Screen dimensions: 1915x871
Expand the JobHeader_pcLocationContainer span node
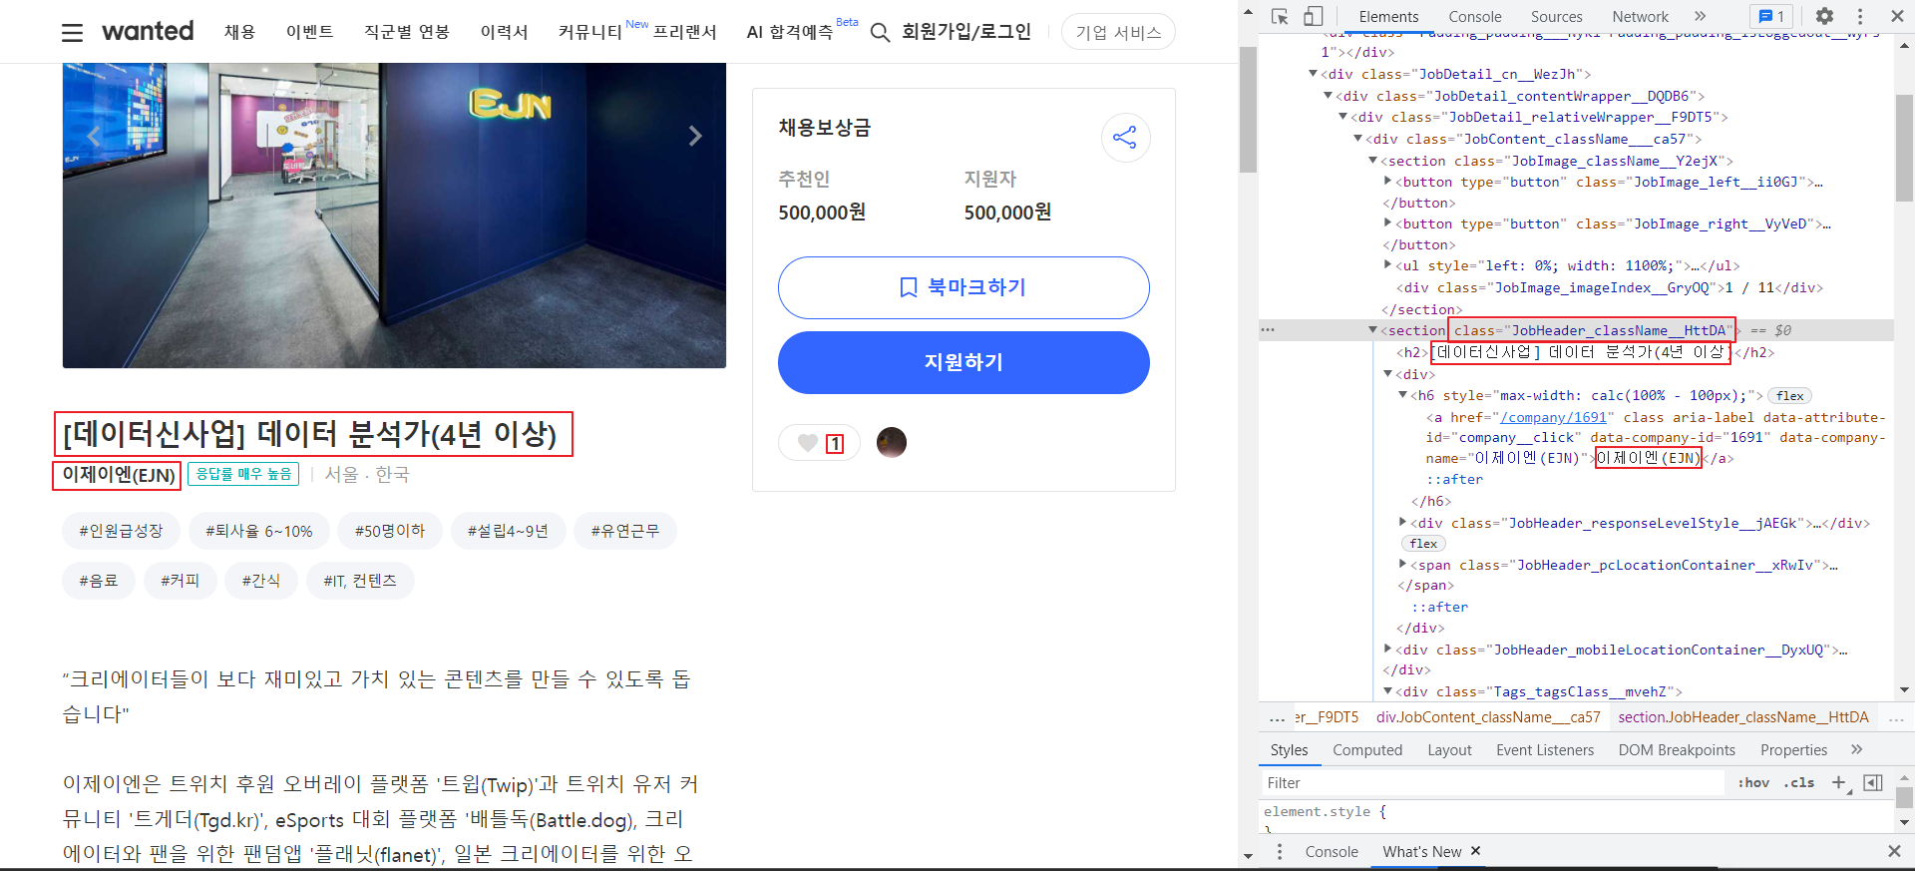(x=1402, y=565)
